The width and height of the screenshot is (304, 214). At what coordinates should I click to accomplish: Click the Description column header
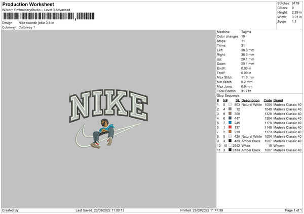[250, 100]
